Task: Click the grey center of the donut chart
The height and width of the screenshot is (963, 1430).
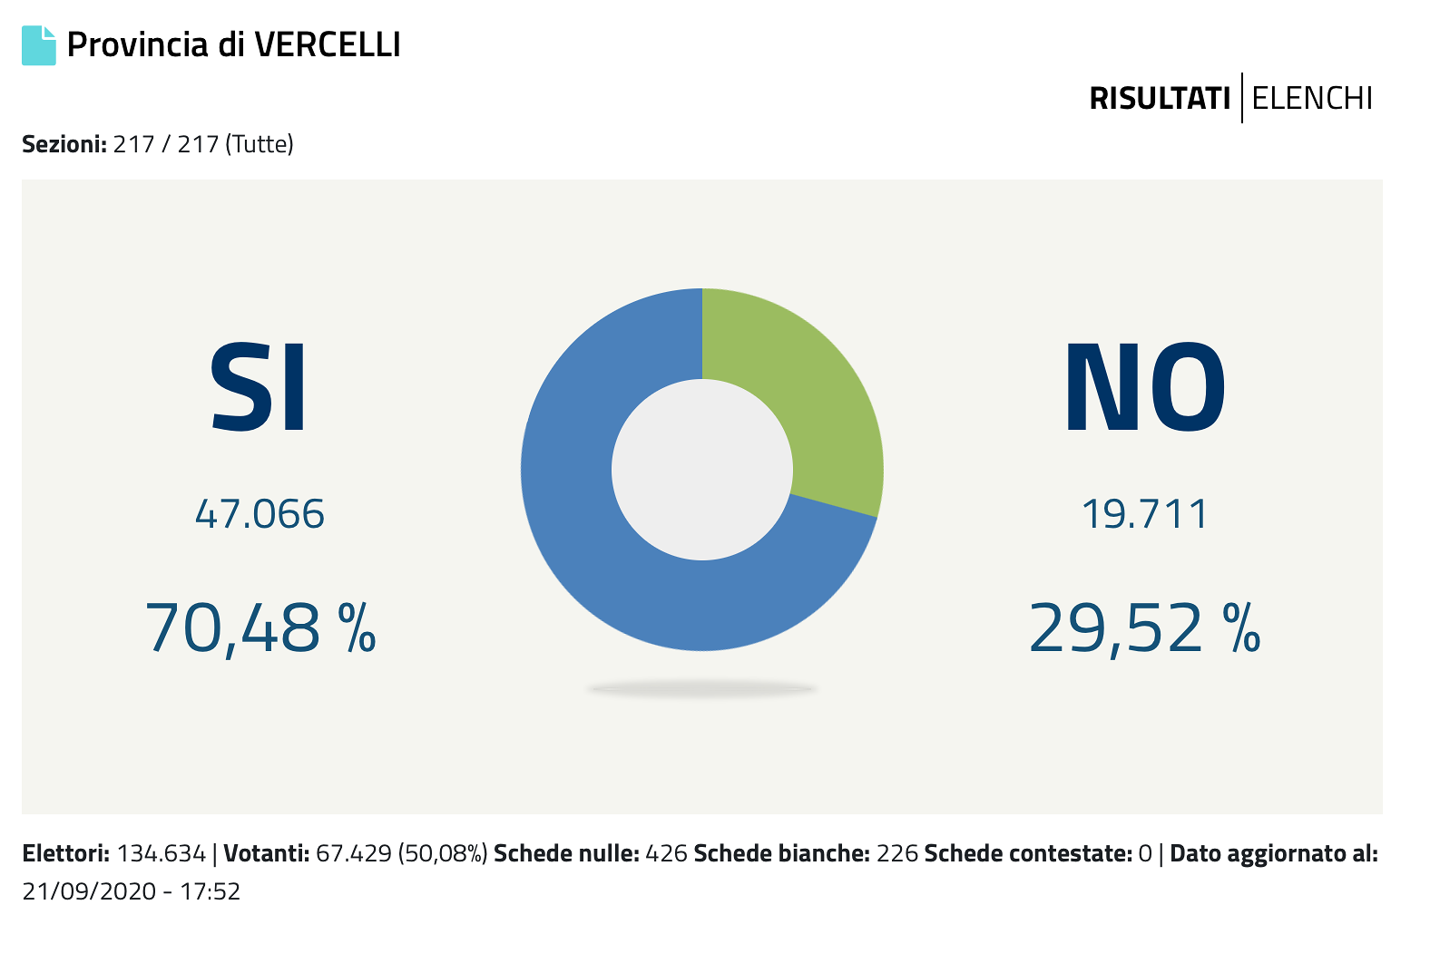Action: pyautogui.click(x=701, y=470)
